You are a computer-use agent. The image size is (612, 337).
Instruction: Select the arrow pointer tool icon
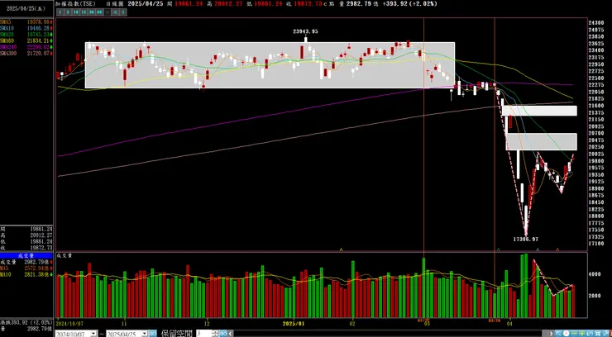[x=559, y=334]
